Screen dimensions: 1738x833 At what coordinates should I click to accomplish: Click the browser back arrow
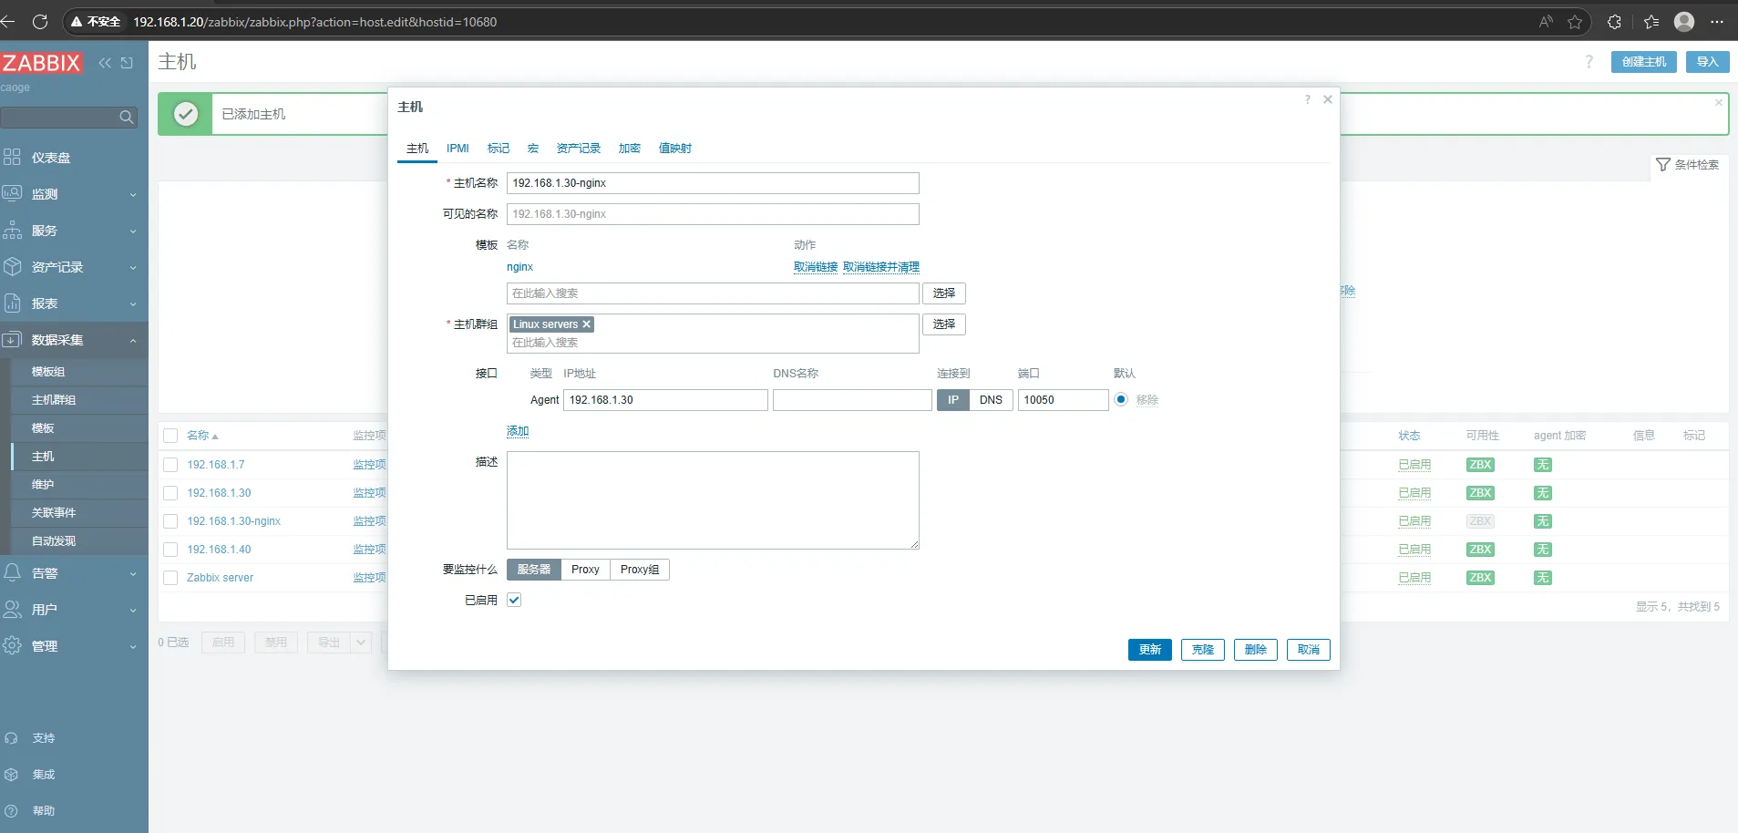[x=7, y=22]
